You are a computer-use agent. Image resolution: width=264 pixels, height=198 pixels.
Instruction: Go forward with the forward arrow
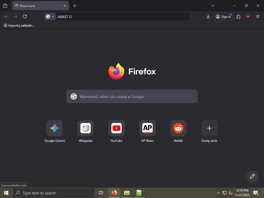(x=15, y=16)
